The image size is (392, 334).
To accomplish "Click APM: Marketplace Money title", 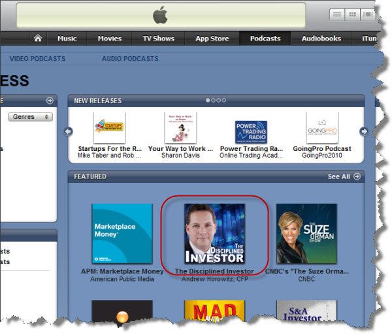I will pyautogui.click(x=122, y=271).
